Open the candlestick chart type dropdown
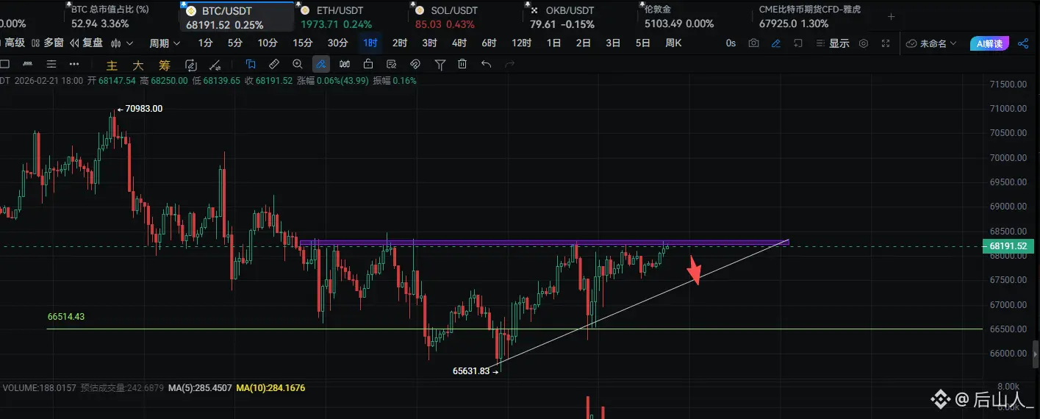This screenshot has height=419, width=1040. click(122, 43)
